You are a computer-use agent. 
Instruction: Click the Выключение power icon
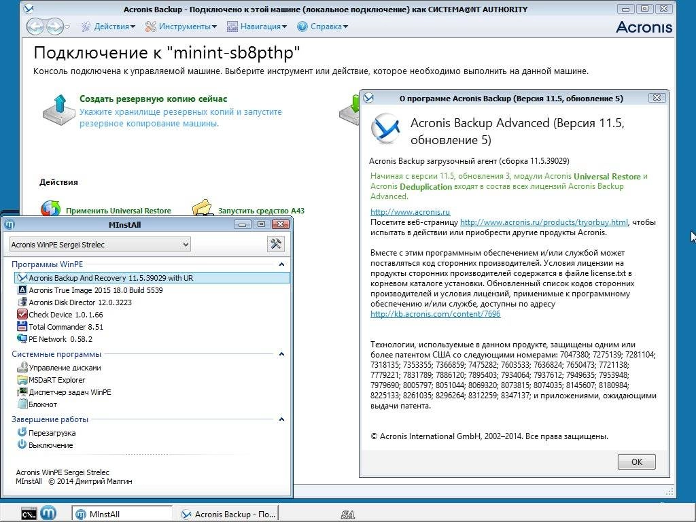22,445
